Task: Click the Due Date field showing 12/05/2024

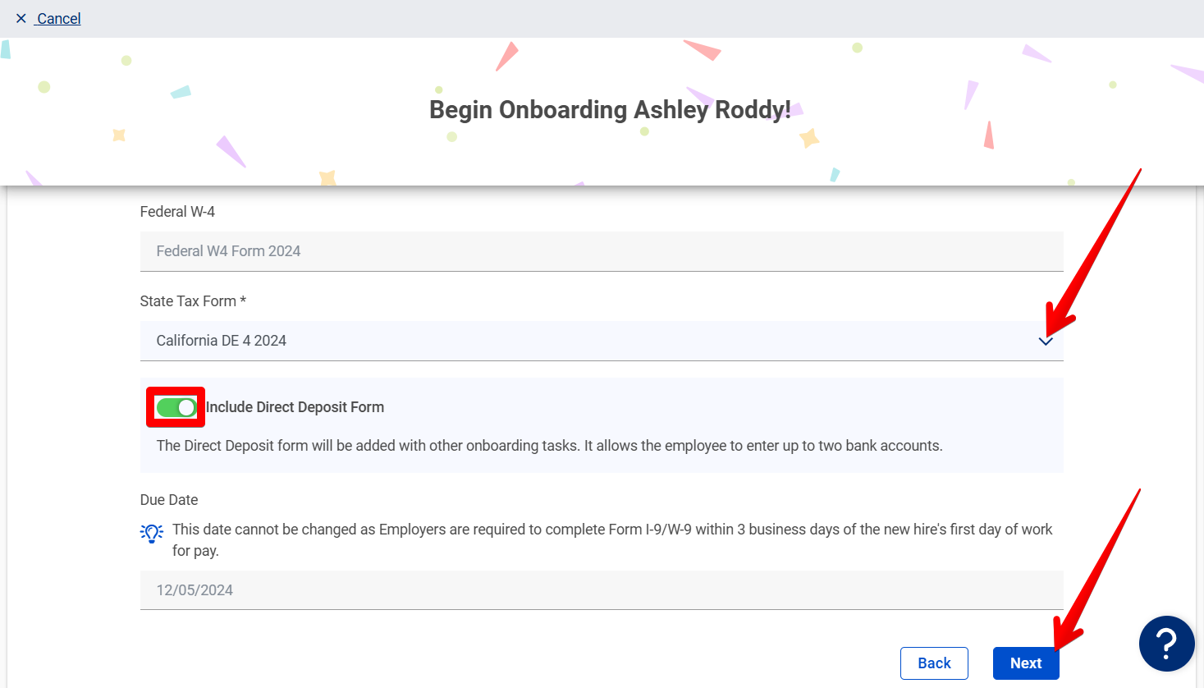Action: click(x=601, y=589)
